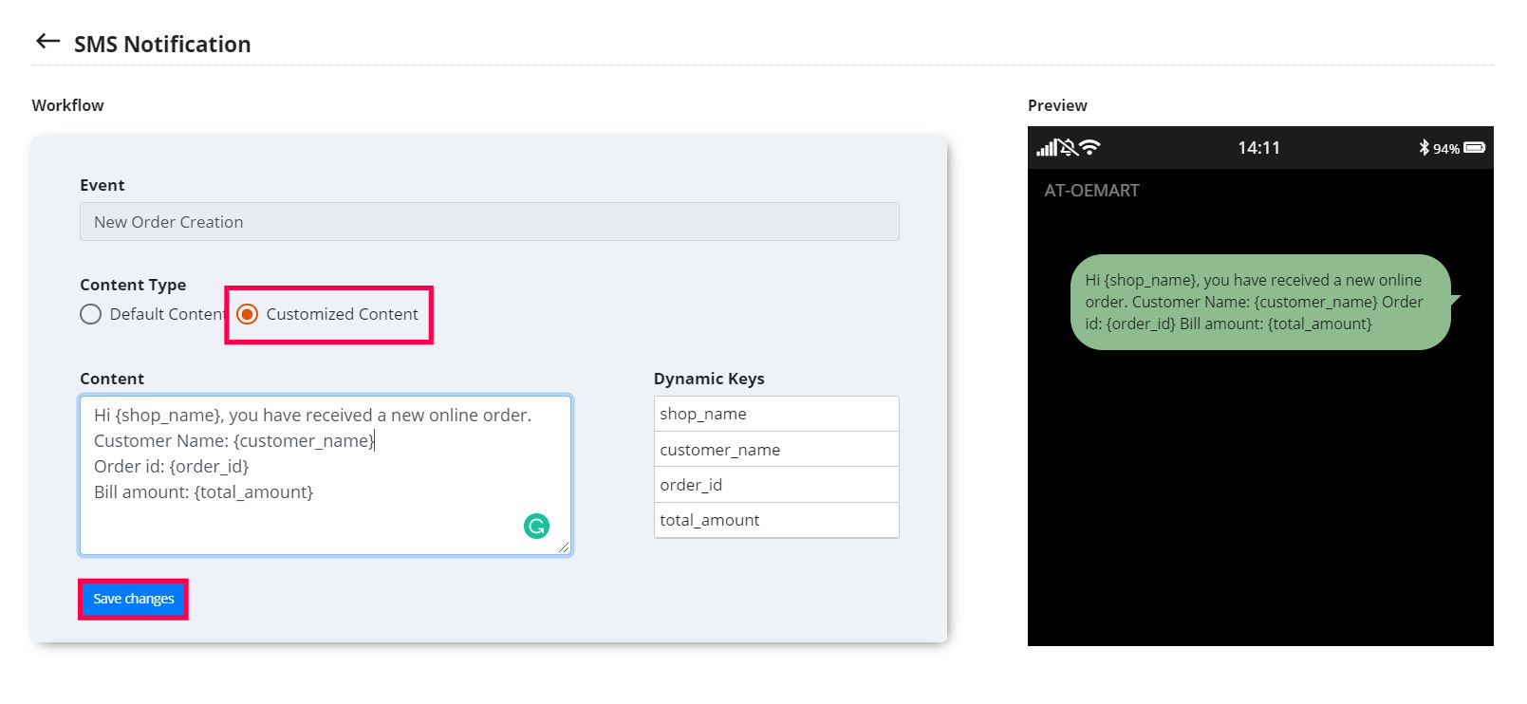The image size is (1527, 704).
Task: Click the Content Type label
Action: pos(133,285)
